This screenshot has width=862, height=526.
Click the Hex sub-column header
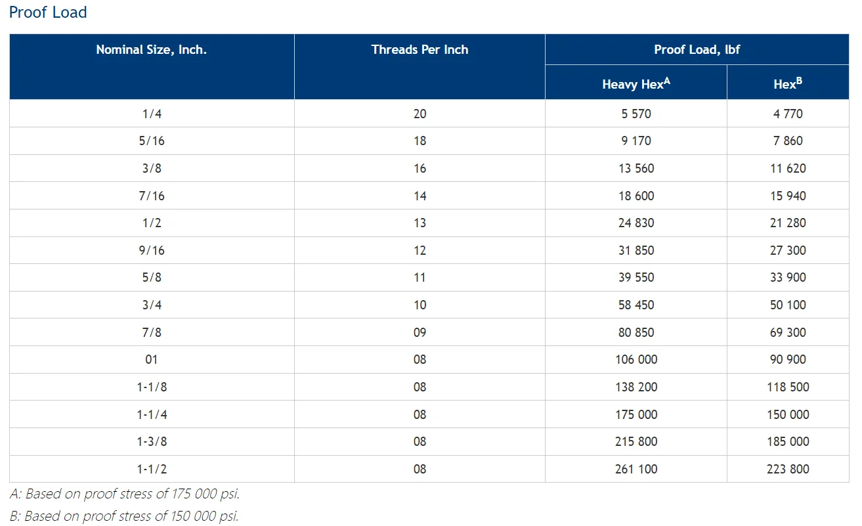[788, 83]
